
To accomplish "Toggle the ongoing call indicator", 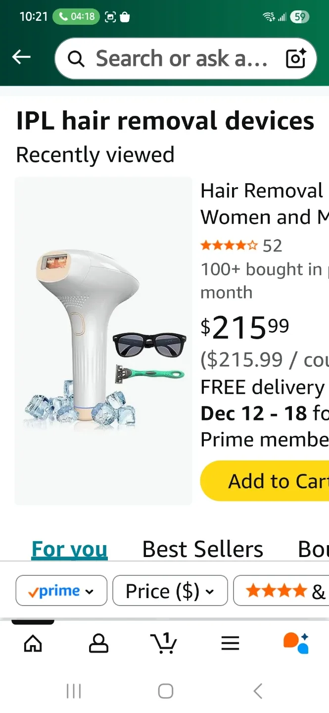I will [74, 16].
